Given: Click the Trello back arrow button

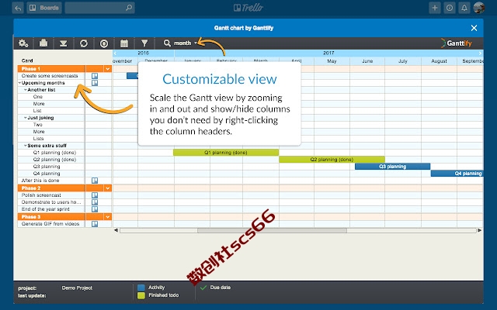Looking at the screenshot, I should tap(18, 8).
